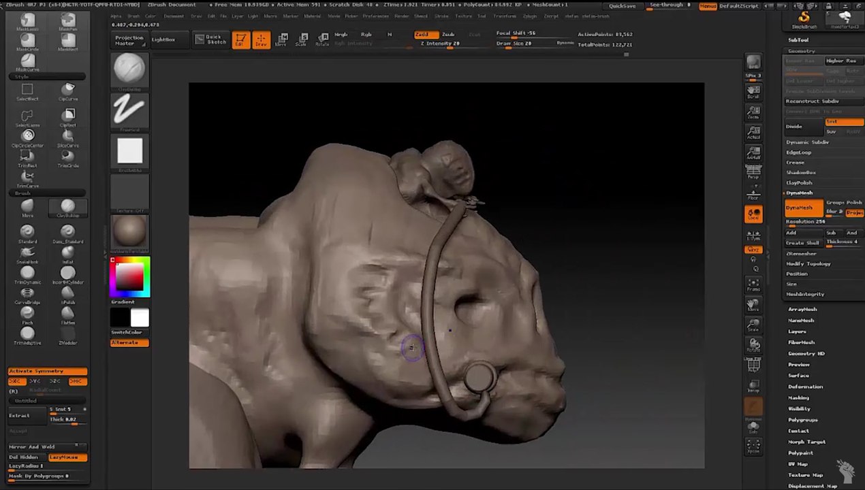This screenshot has height=490, width=865.
Task: Expand the Masking subpalette
Action: (x=799, y=397)
